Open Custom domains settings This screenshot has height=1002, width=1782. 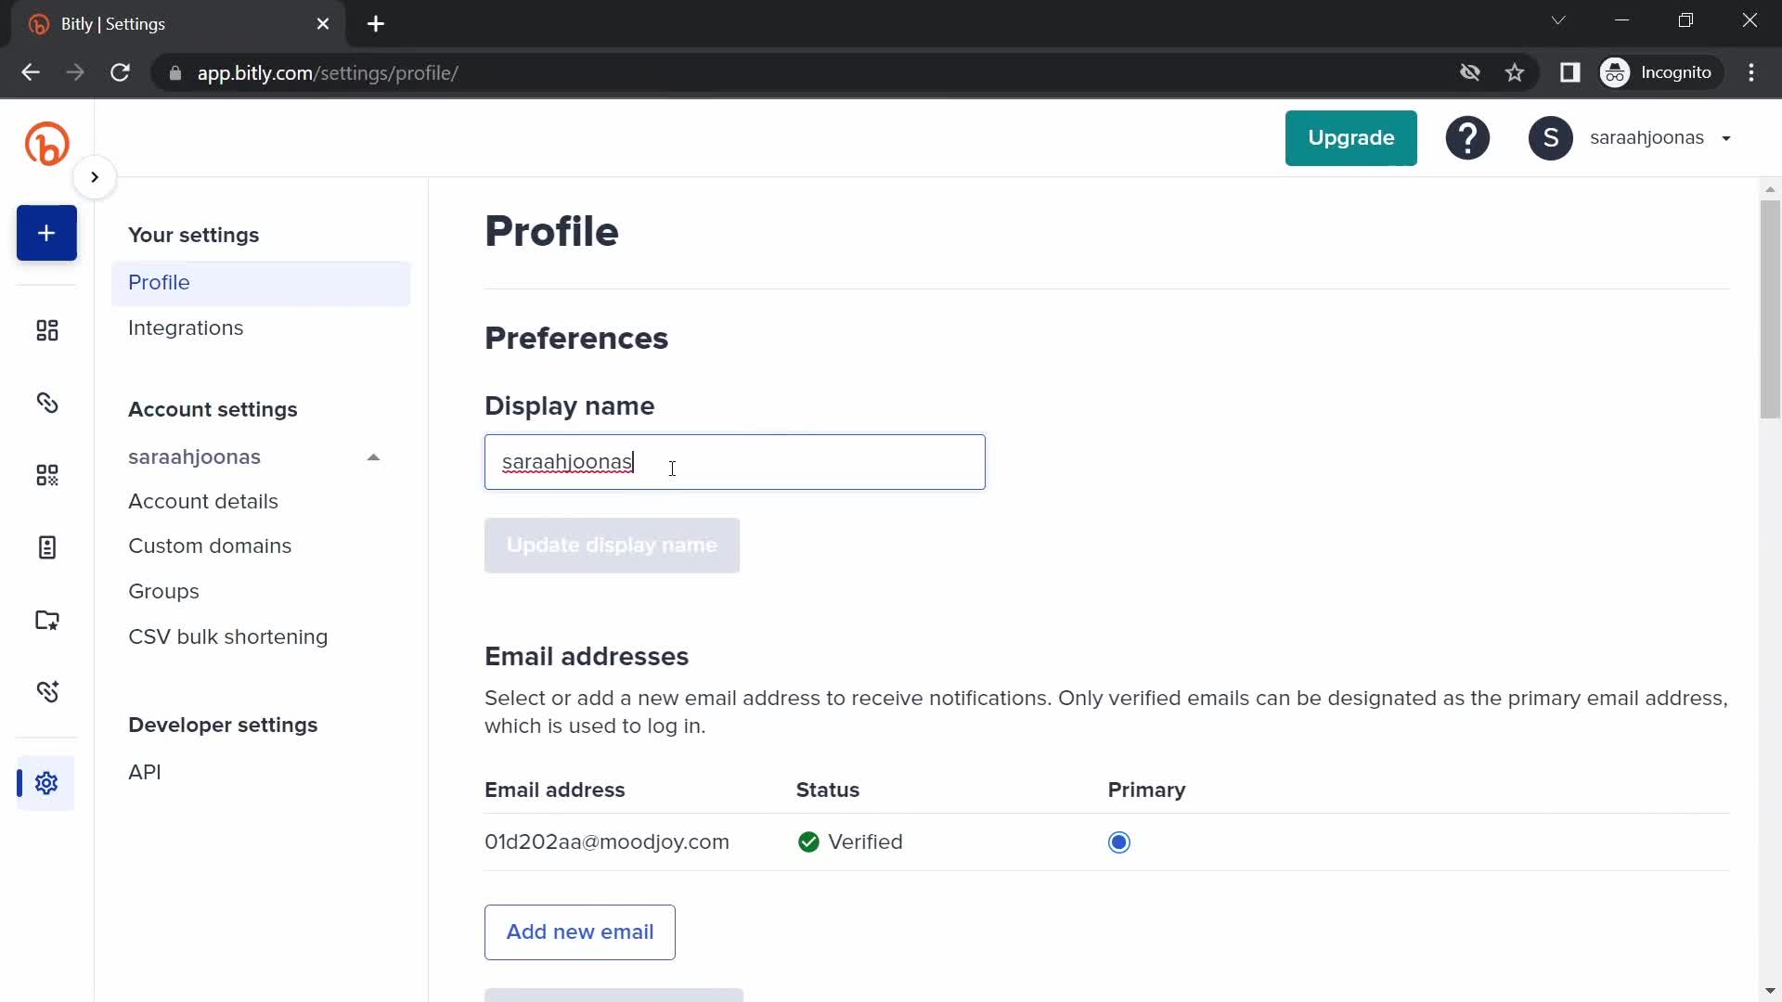210,546
